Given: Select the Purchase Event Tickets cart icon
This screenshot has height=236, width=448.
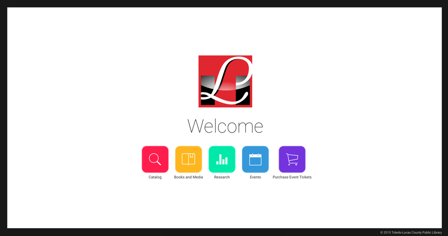Looking at the screenshot, I should pyautogui.click(x=292, y=159).
